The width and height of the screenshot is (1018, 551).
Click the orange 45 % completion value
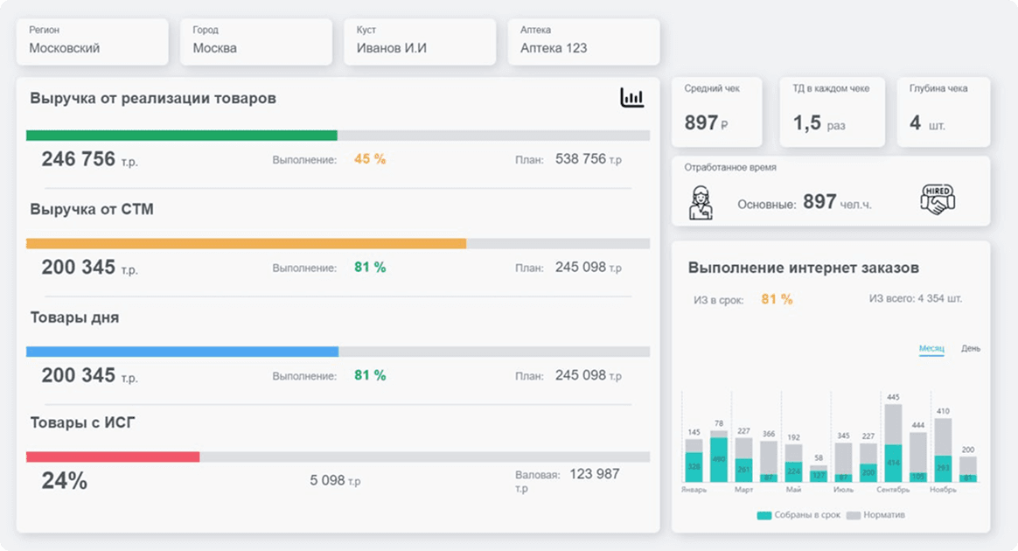(x=369, y=159)
